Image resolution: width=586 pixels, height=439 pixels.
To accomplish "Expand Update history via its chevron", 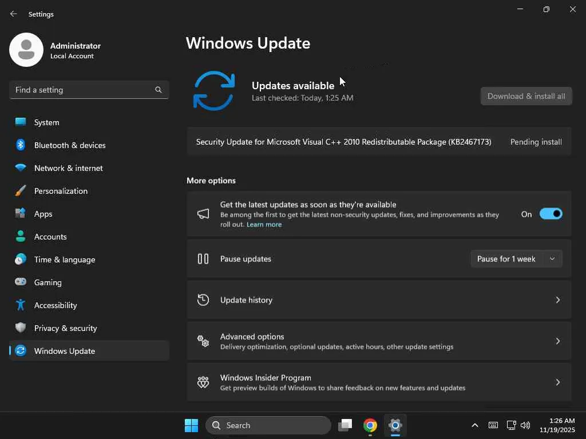I will coord(557,300).
